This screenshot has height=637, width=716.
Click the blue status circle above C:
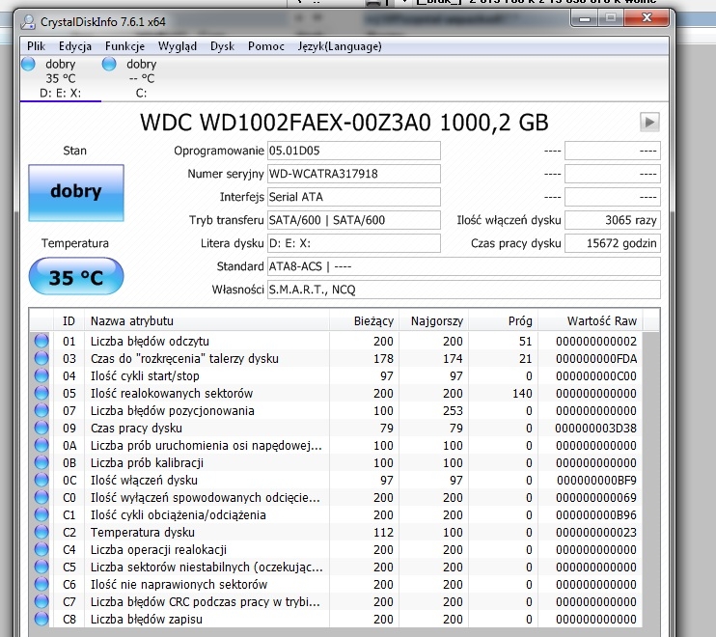[x=109, y=64]
